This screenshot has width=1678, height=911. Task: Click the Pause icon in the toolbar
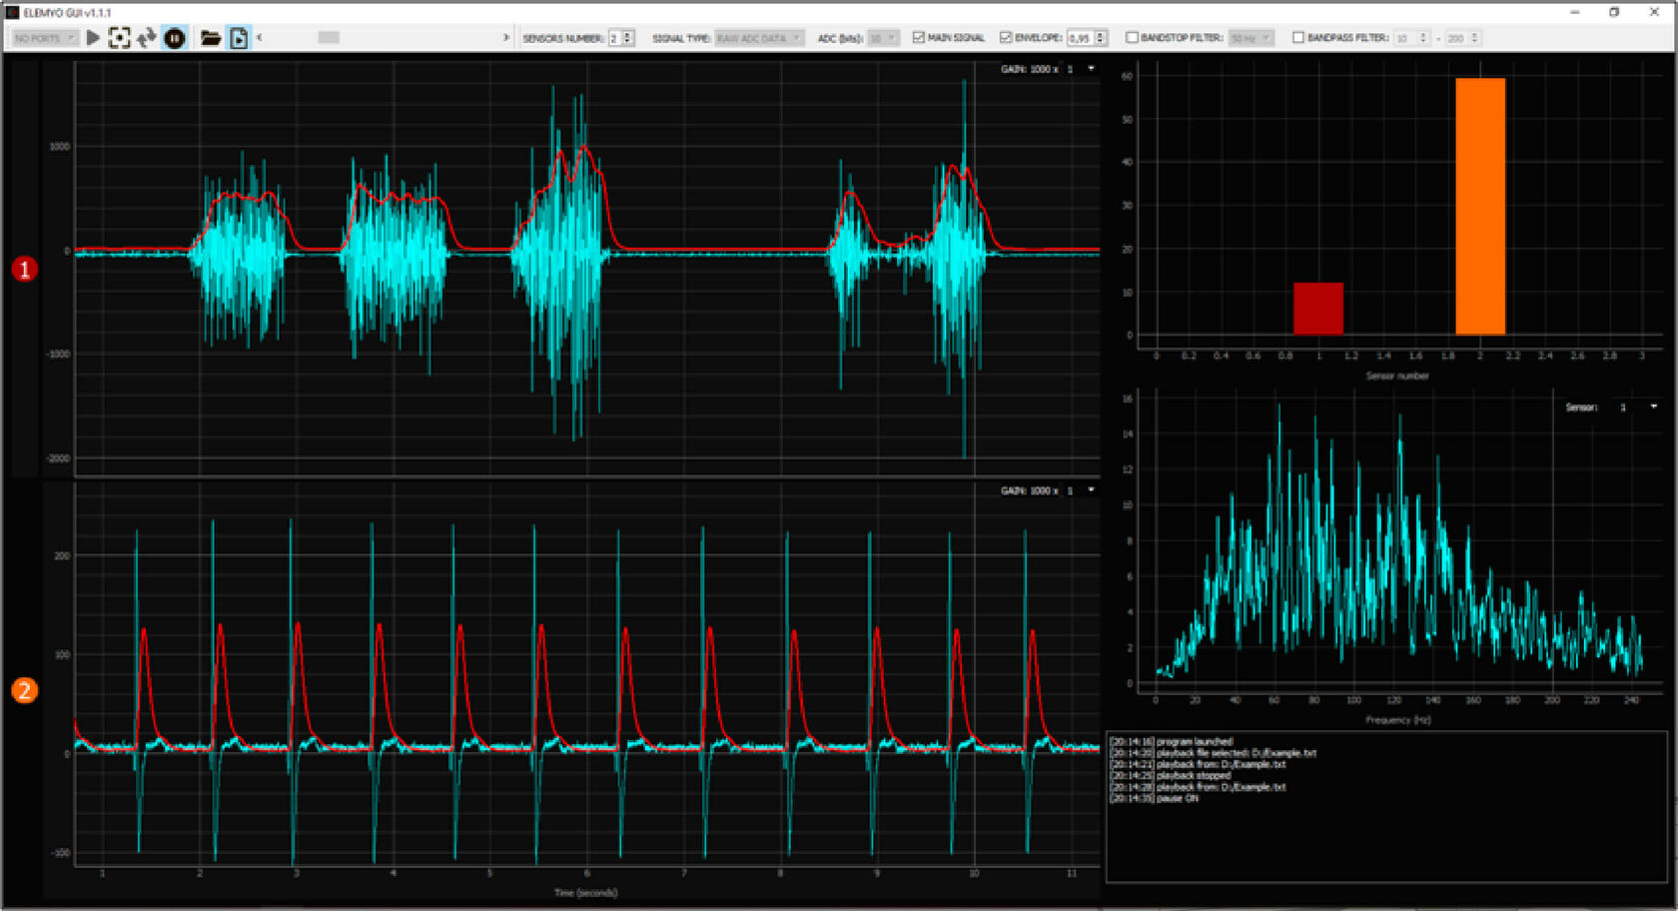175,38
